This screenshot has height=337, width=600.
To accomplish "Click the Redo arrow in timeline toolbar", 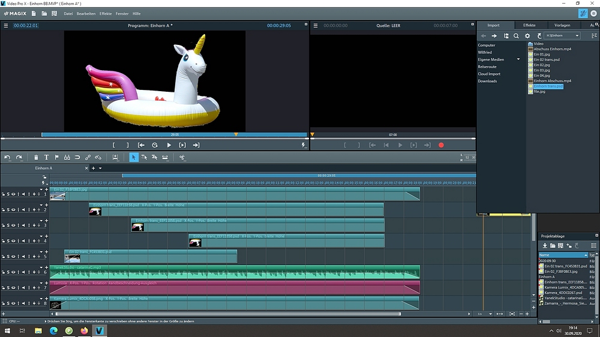I will point(19,157).
